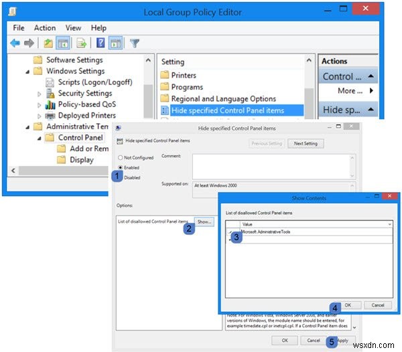Image resolution: width=402 pixels, height=352 pixels.
Task: Collapse the Administrative Templates tree node
Action: [x=27, y=127]
